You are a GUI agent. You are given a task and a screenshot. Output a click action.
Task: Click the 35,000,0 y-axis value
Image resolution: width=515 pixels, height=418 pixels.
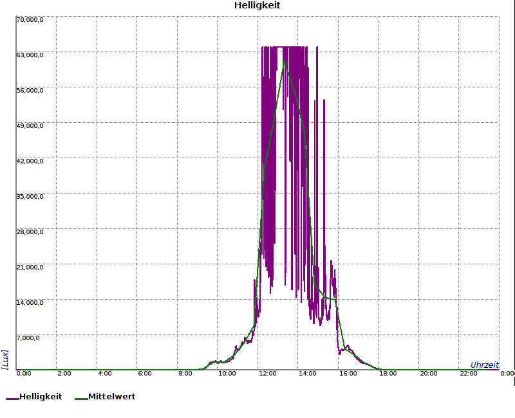30,197
